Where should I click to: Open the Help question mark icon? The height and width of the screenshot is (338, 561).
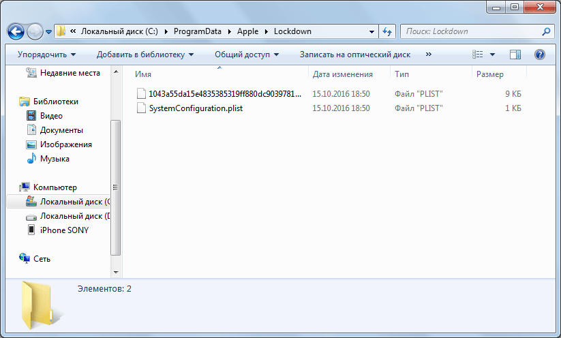[540, 55]
